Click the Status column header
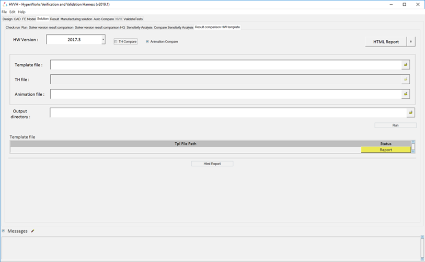 [386, 144]
